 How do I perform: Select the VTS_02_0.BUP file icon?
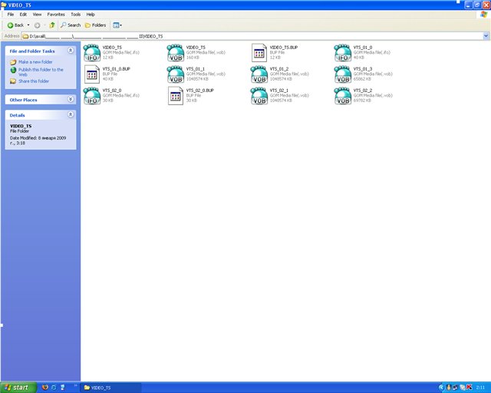tap(176, 96)
